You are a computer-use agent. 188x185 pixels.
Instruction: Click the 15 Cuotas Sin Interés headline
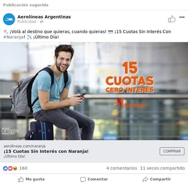click(x=46, y=151)
